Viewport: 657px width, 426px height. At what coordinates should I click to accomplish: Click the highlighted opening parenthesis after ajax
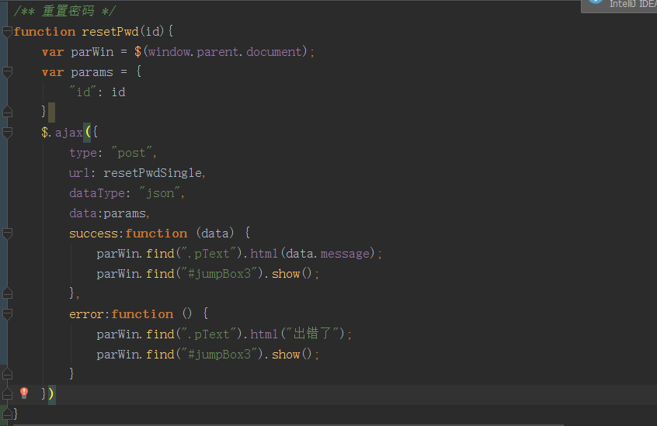pos(87,132)
